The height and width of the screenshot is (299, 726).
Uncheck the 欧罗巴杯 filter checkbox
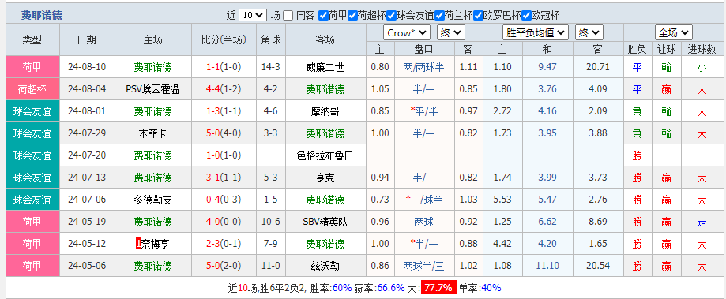tap(478, 15)
